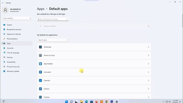Open File Explorer from taskbar

81,102
